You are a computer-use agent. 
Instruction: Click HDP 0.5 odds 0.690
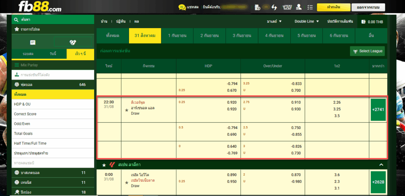(x=232, y=135)
